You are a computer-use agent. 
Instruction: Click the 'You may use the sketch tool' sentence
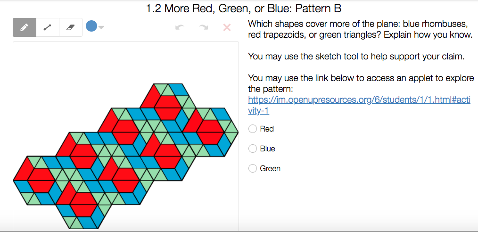point(356,57)
